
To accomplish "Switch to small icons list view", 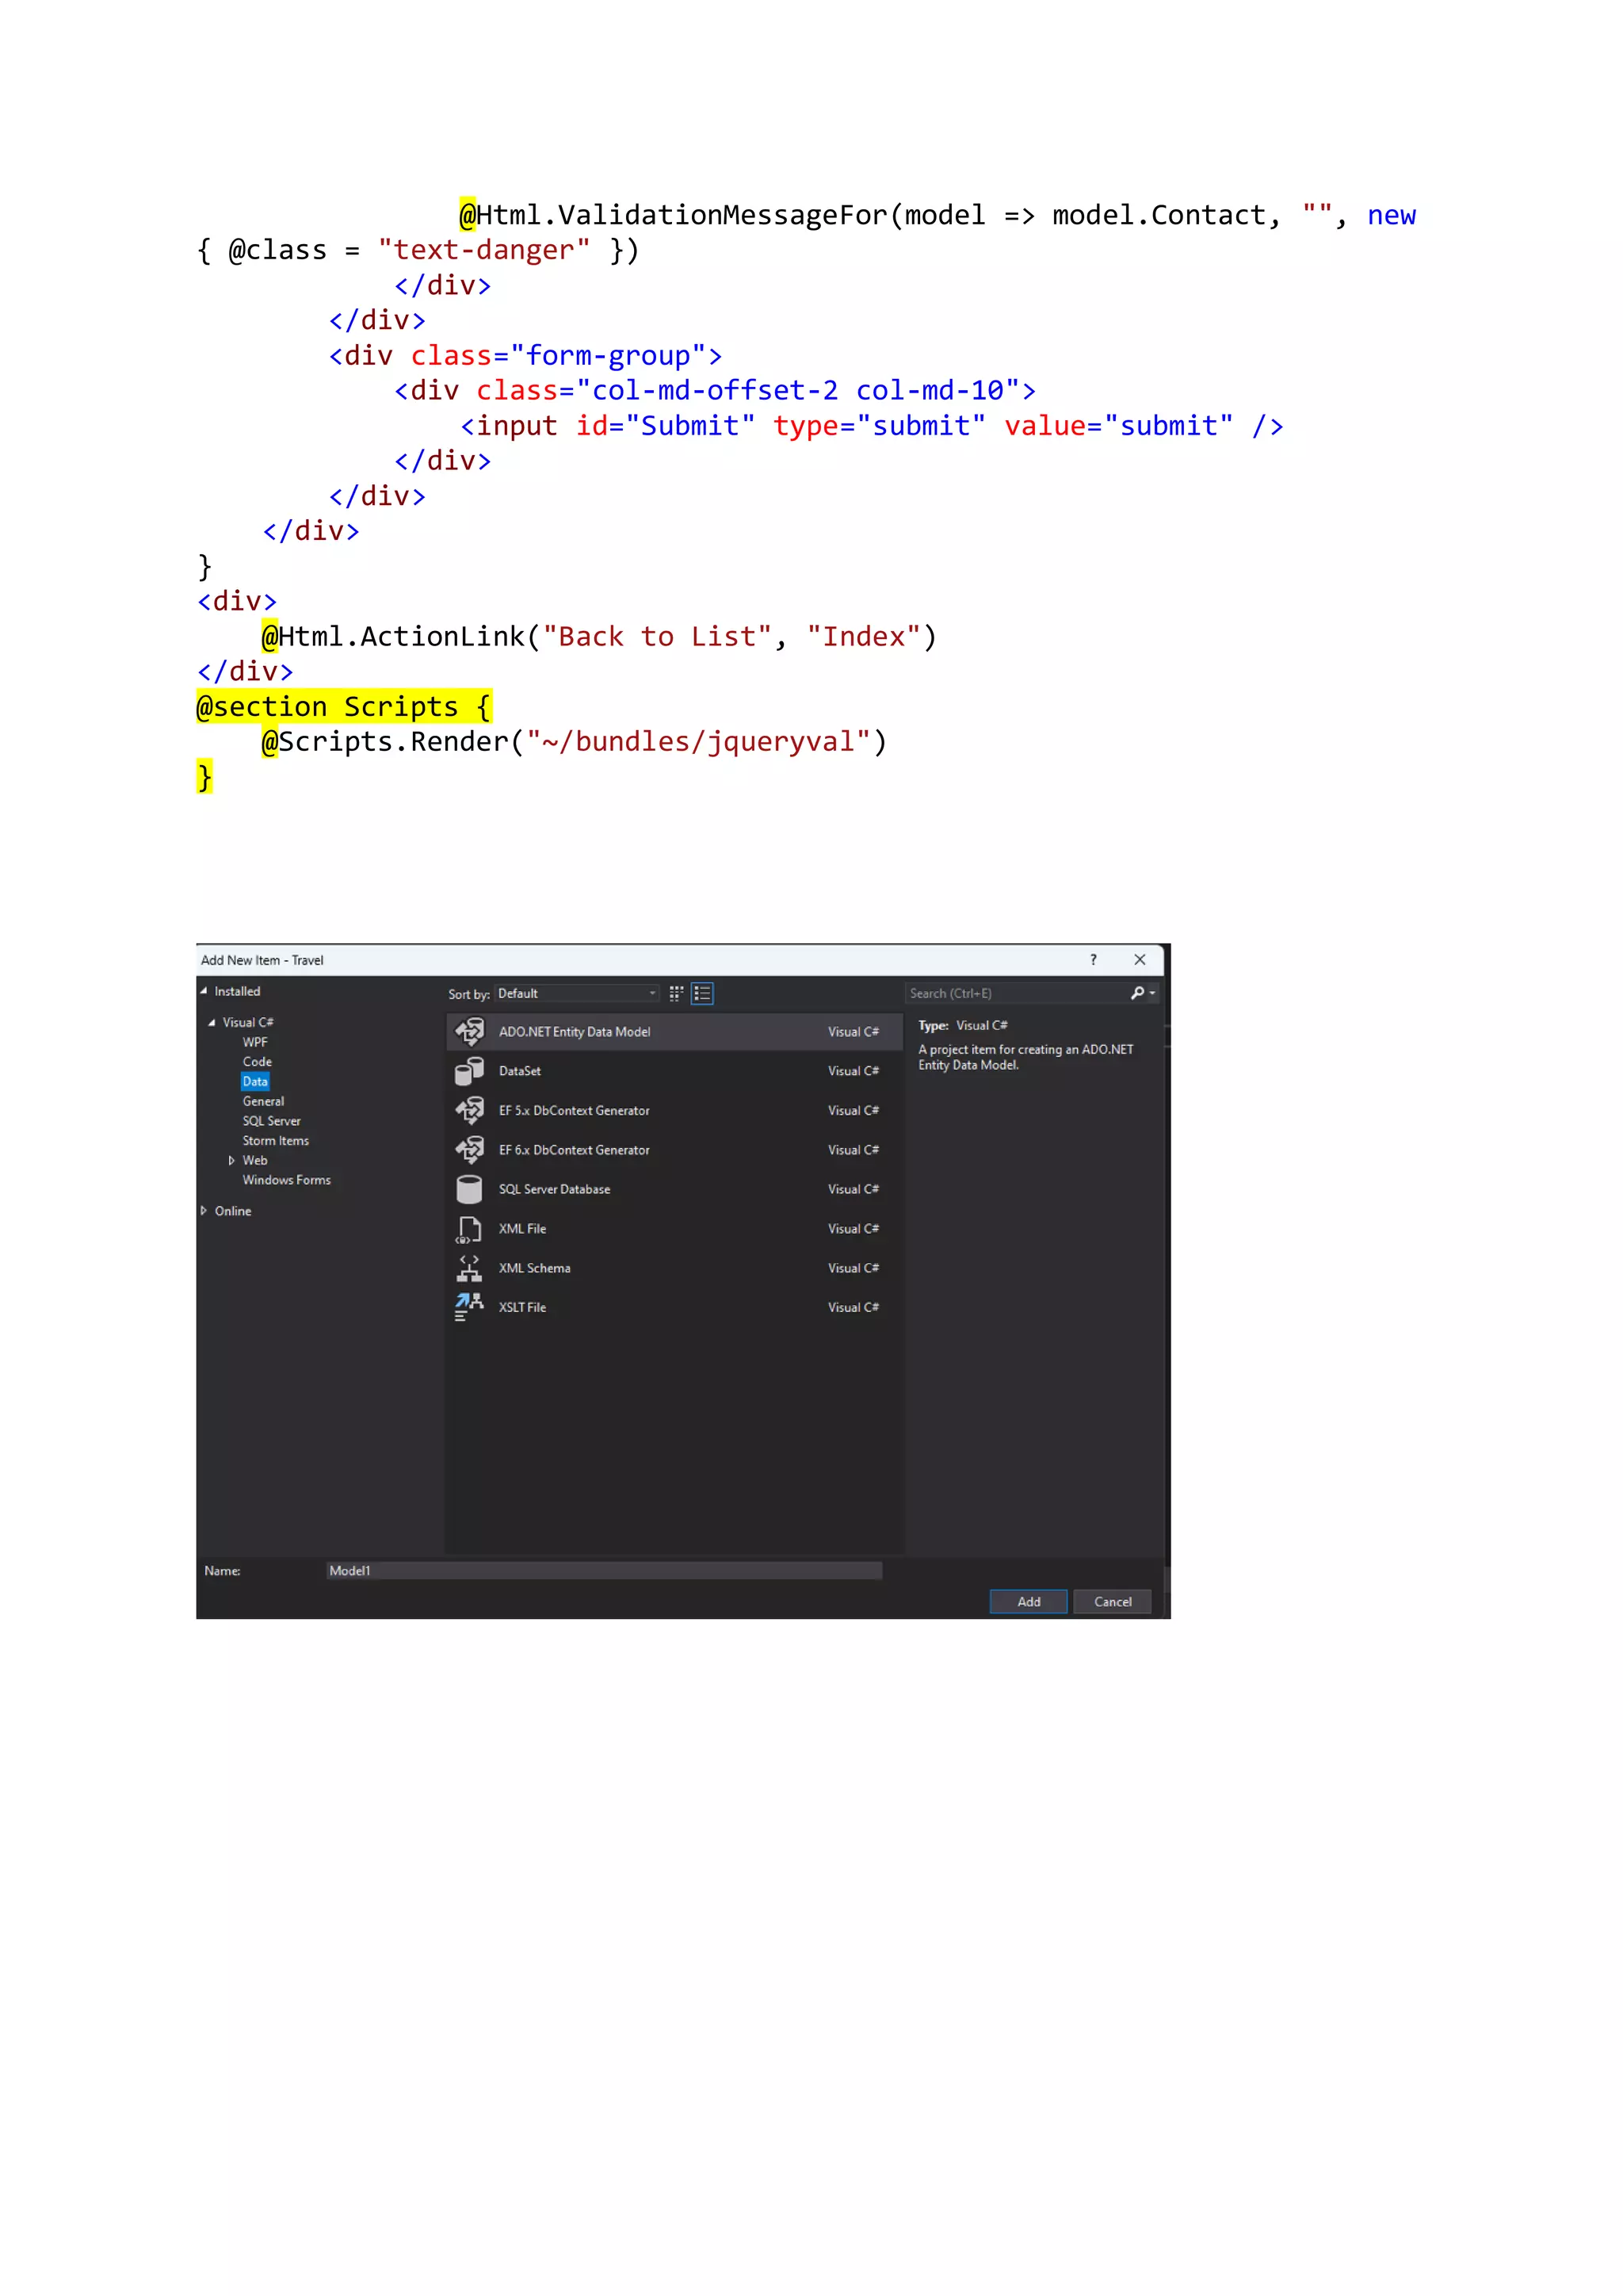I will (x=703, y=993).
